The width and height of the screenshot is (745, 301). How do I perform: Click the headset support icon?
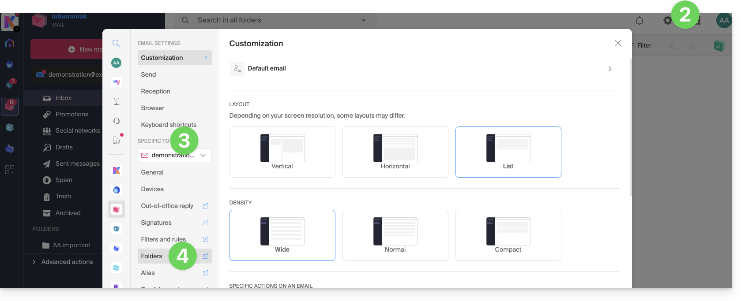[x=117, y=121]
